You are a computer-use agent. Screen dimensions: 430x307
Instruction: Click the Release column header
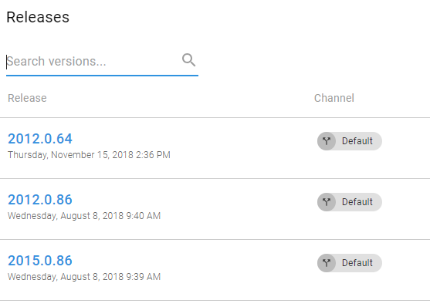[27, 98]
